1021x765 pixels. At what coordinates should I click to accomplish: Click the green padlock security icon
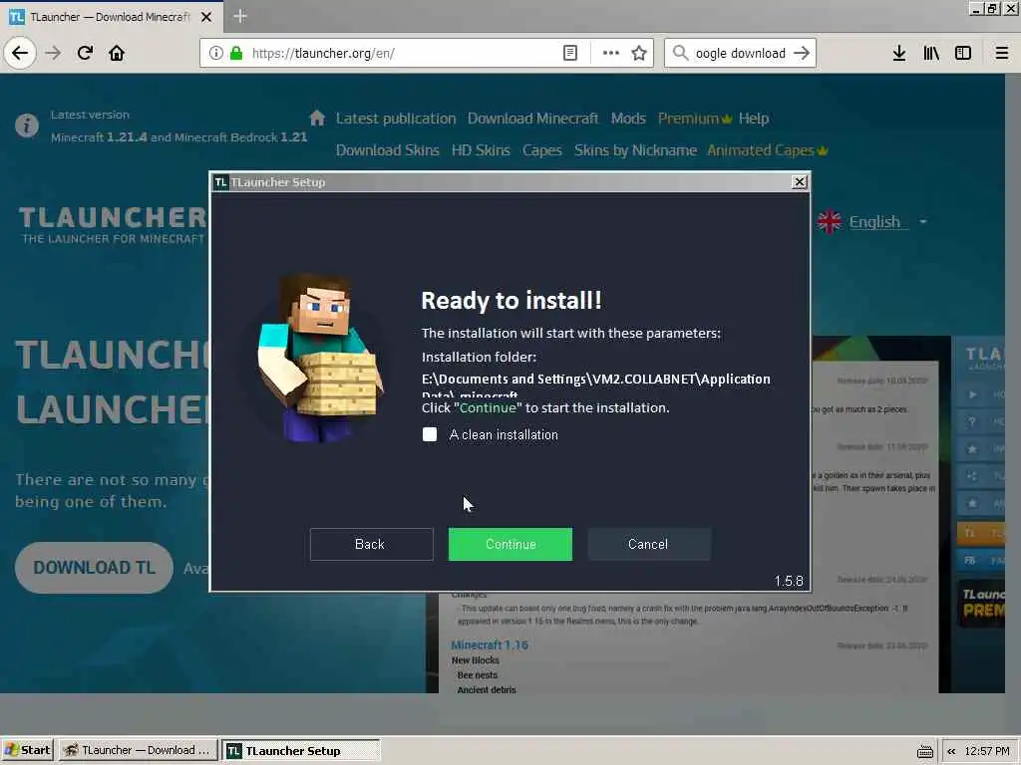236,53
